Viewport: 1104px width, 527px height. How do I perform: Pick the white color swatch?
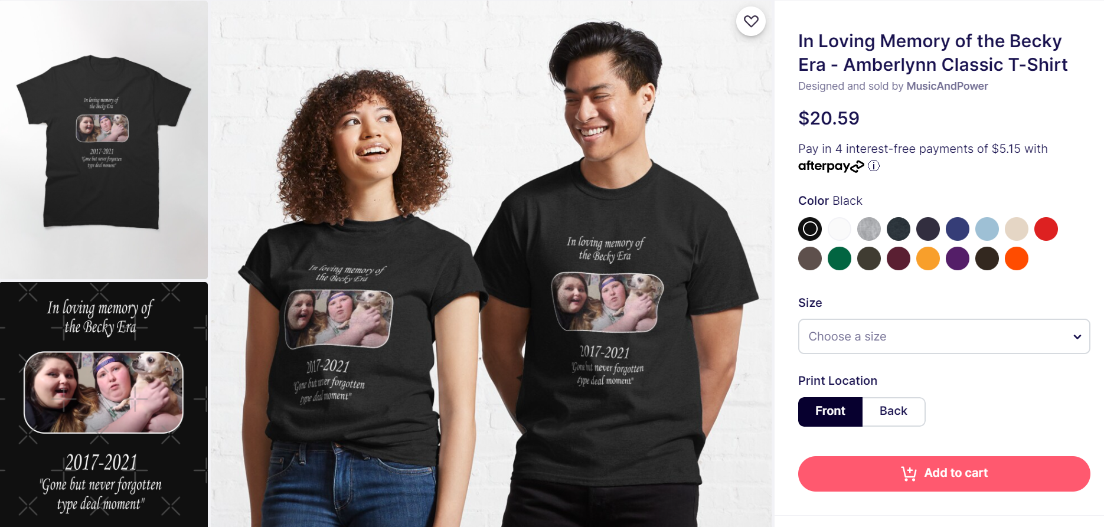tap(840, 229)
